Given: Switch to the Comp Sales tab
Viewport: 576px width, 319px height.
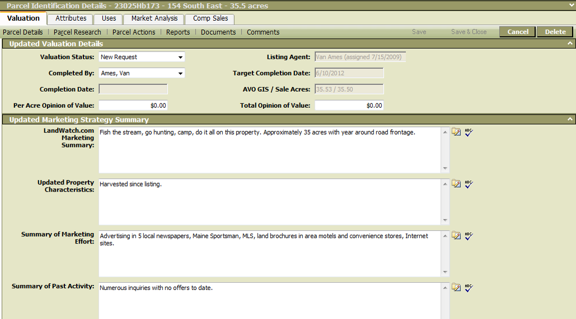Looking at the screenshot, I should coord(210,18).
